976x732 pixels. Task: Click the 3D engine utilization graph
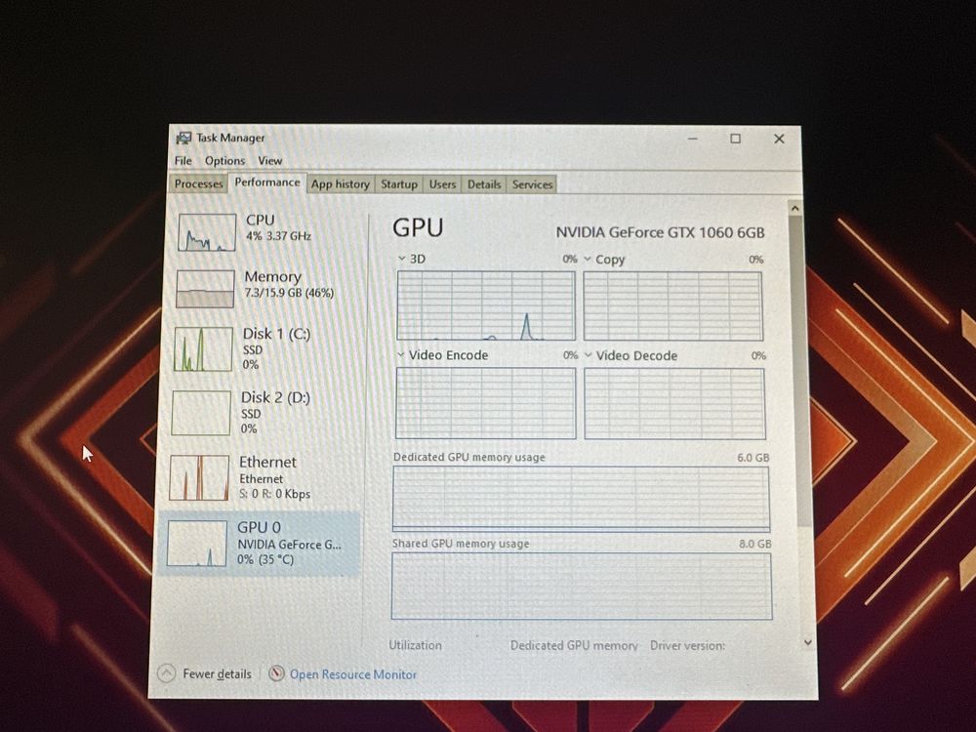[486, 305]
